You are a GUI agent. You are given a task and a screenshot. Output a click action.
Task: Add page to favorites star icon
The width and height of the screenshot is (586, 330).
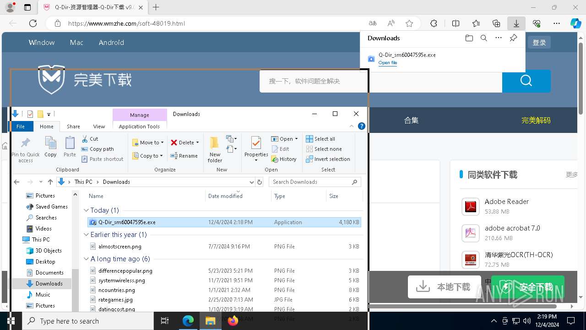click(x=409, y=23)
